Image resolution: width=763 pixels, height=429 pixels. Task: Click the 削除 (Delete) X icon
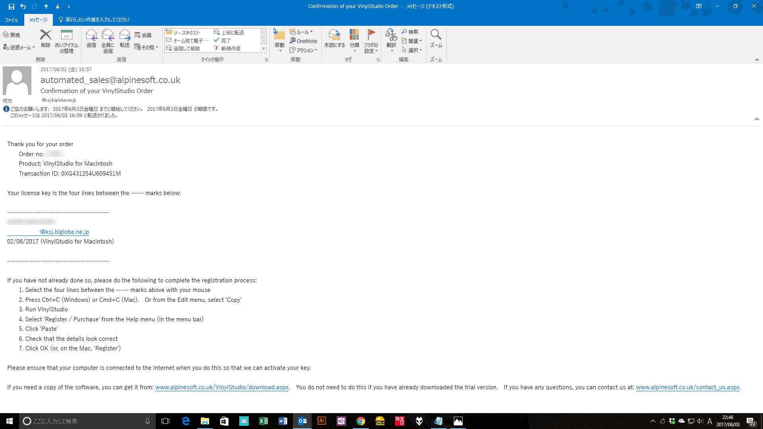pos(46,35)
